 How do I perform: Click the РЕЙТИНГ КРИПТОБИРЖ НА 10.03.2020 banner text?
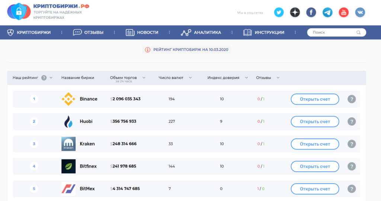tap(191, 50)
